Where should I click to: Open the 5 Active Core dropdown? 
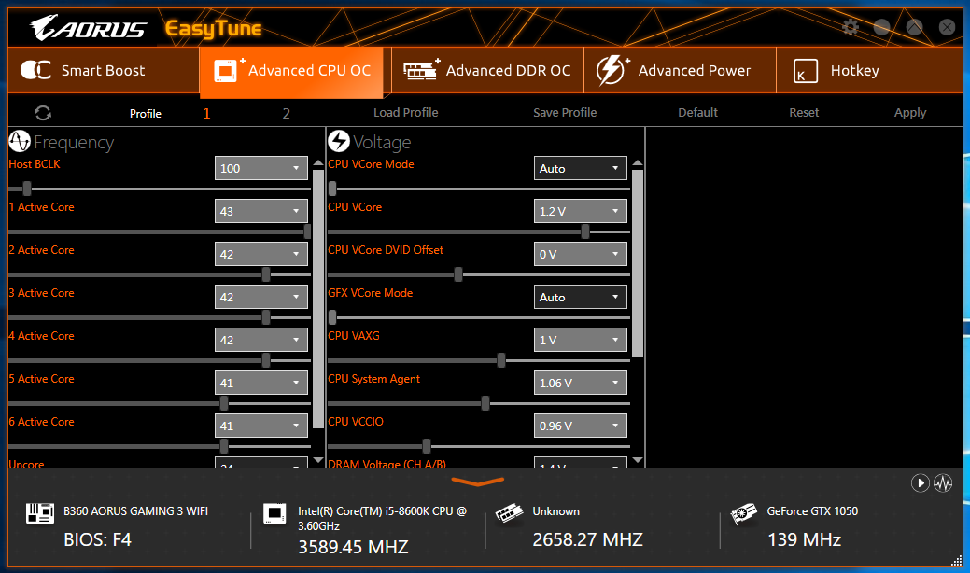(261, 383)
